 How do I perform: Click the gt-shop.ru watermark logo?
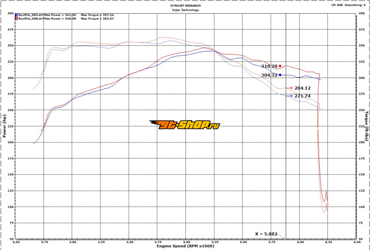click(x=185, y=125)
